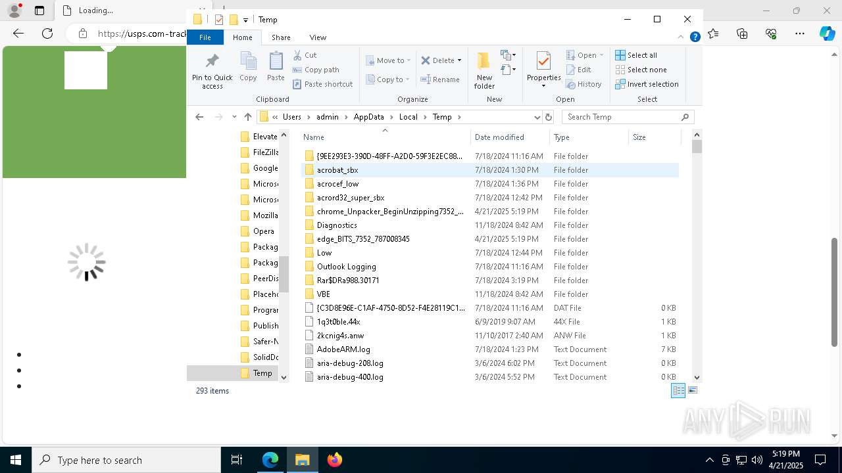Image resolution: width=842 pixels, height=473 pixels.
Task: Sort by Type column header
Action: pos(589,137)
